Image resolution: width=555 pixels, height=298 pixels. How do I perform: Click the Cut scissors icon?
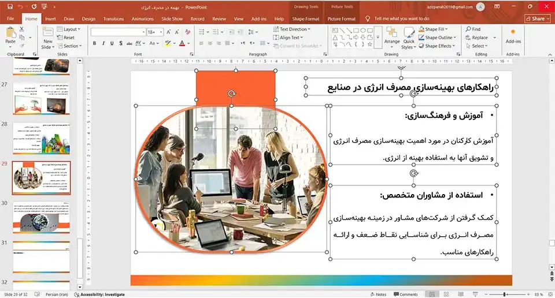pos(21,29)
